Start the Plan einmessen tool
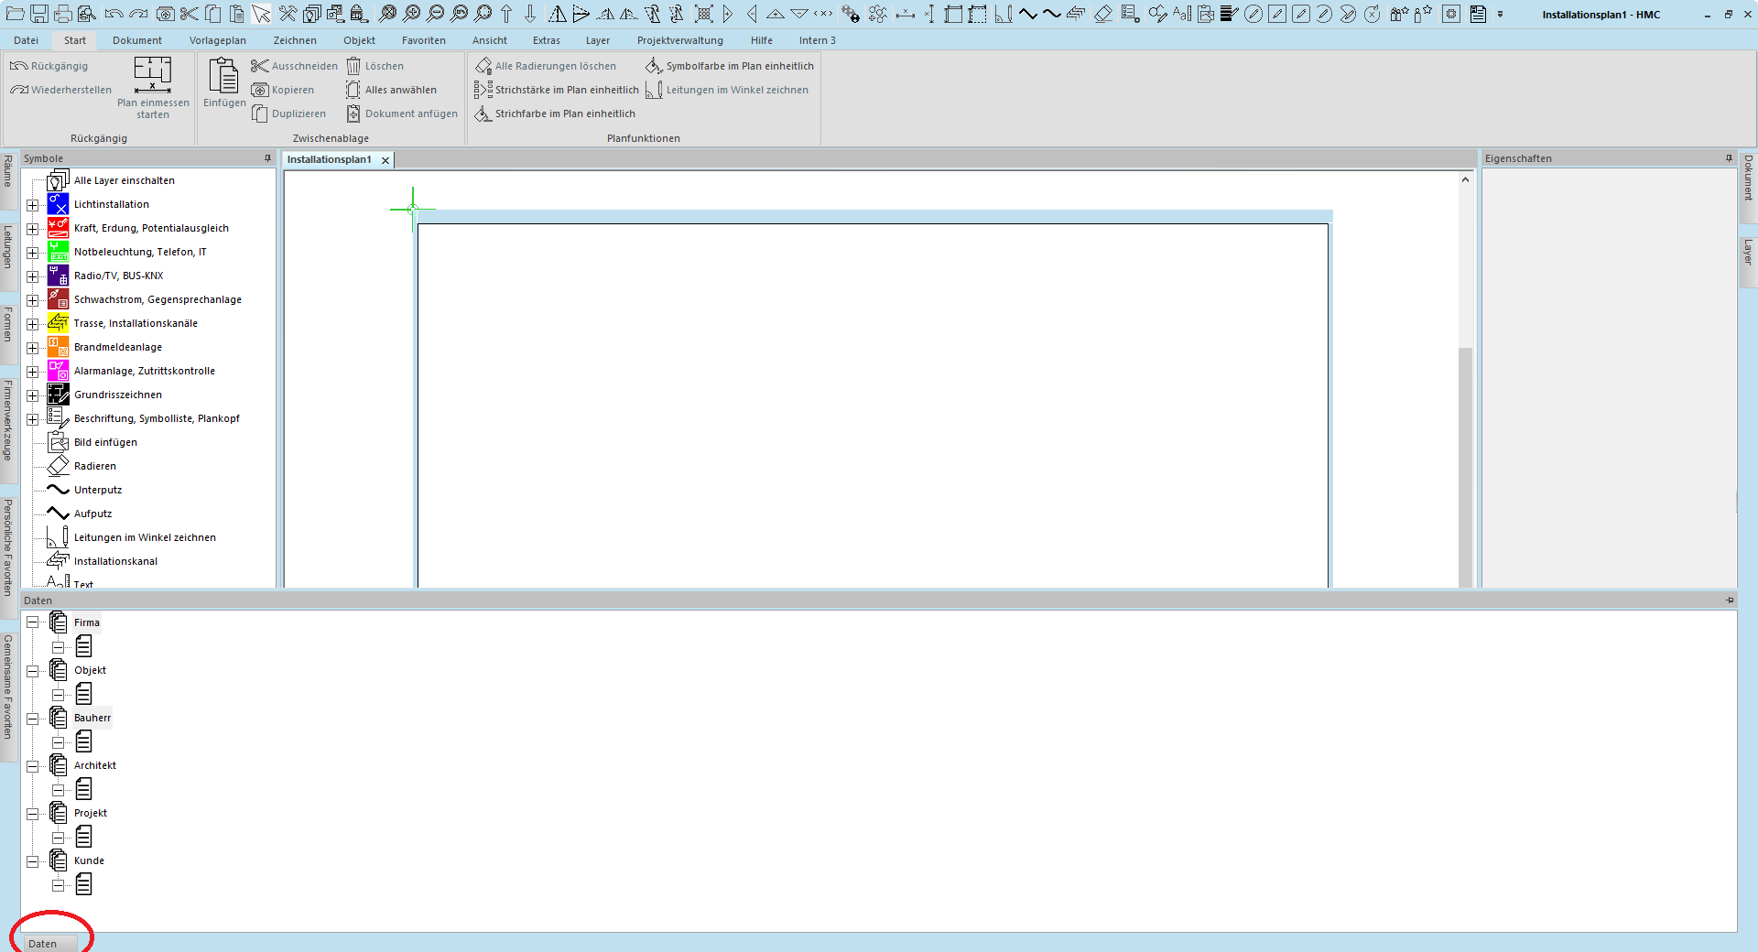 [153, 87]
